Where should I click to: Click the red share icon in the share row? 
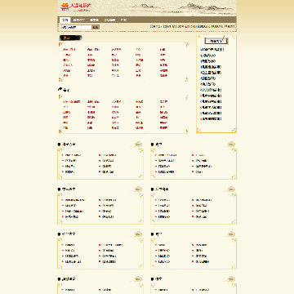pos(186,26)
